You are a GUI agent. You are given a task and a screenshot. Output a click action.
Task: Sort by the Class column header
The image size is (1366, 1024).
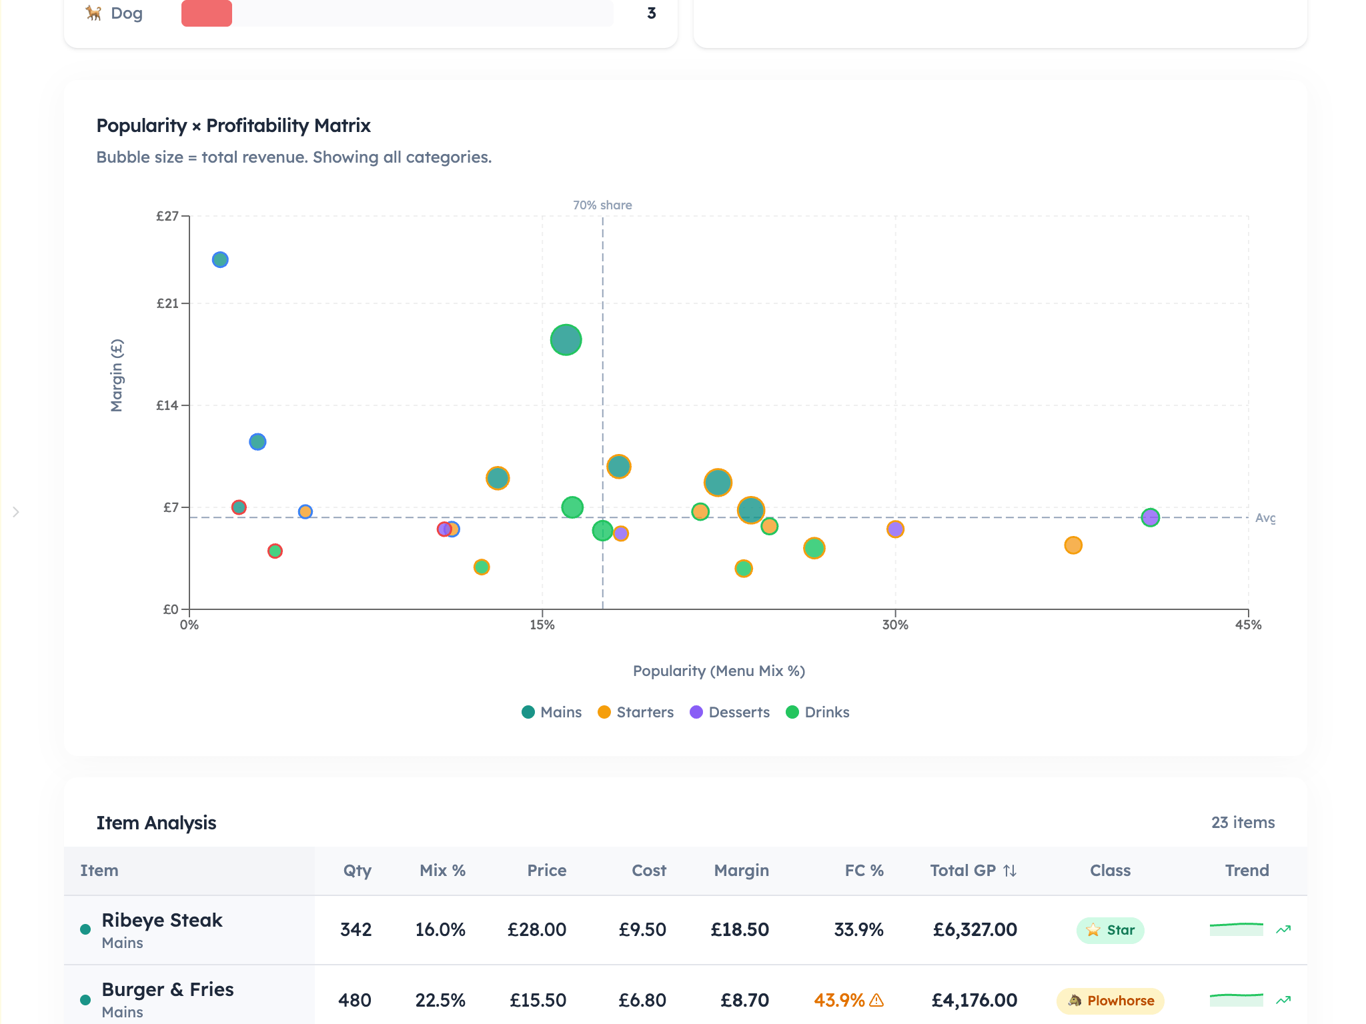coord(1111,871)
